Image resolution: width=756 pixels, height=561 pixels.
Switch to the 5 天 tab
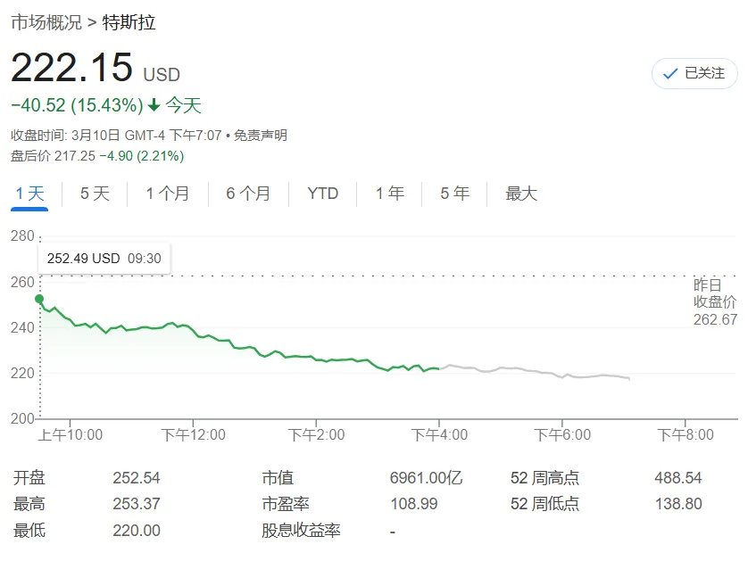click(x=95, y=194)
